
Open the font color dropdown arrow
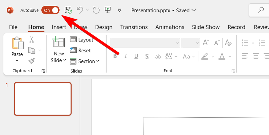(230, 56)
